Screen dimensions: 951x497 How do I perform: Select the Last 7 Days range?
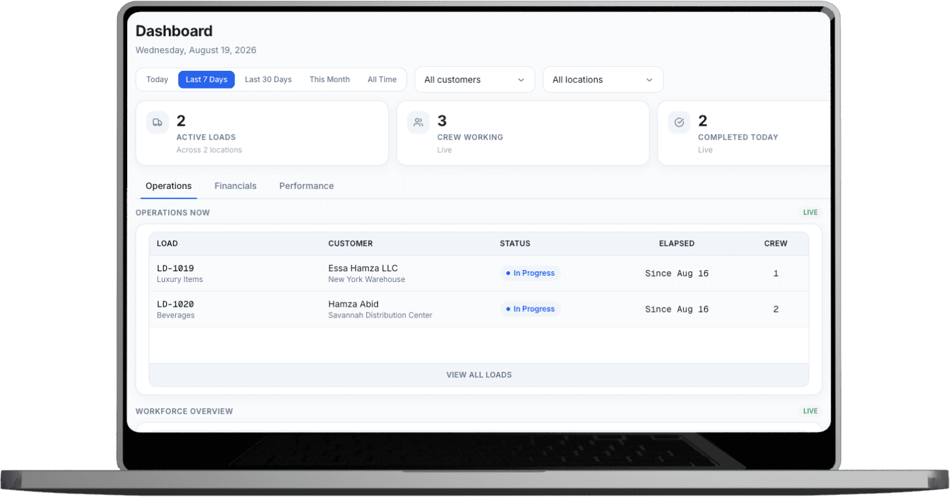point(206,80)
